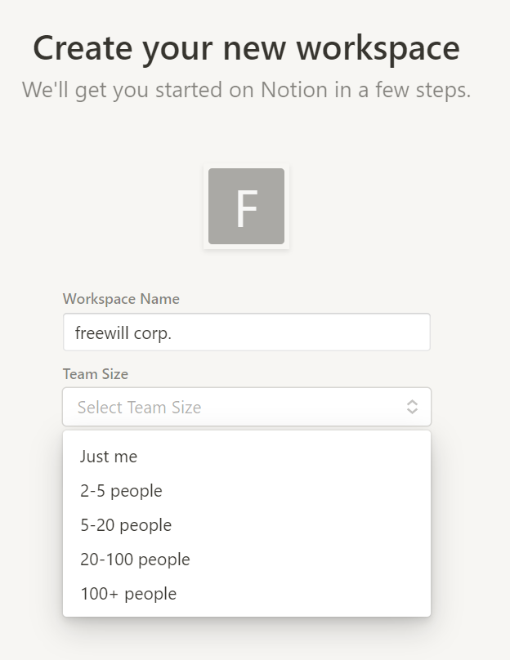Open the Select Team Size dropdown
The height and width of the screenshot is (660, 510).
[246, 407]
